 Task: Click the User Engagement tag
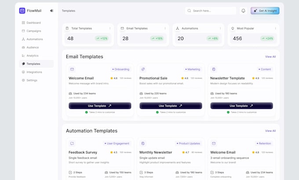(x=117, y=143)
